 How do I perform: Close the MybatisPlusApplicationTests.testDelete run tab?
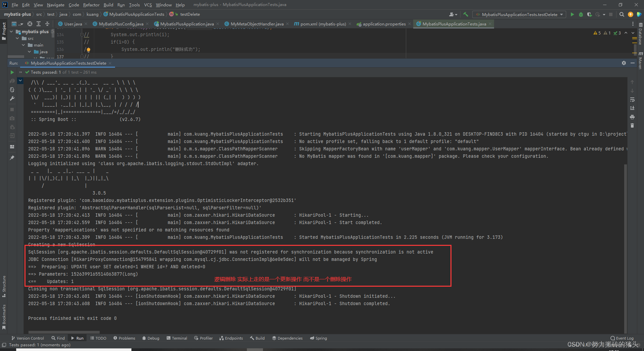[110, 63]
